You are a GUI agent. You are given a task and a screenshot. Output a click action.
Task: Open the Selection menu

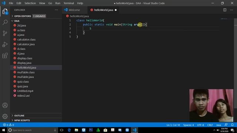[30, 3]
